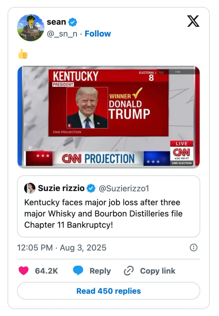This screenshot has height=316, width=219.
Task: Open the quoted bankruptcy tweet text
Action: [103, 214]
